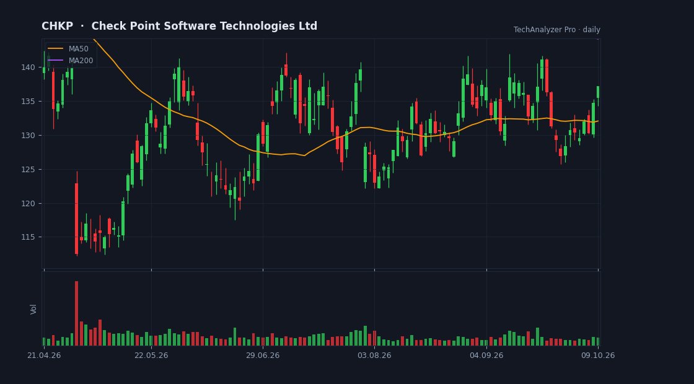Click the 29.06.26 date axis label
This screenshot has width=694, height=384.
(263, 356)
